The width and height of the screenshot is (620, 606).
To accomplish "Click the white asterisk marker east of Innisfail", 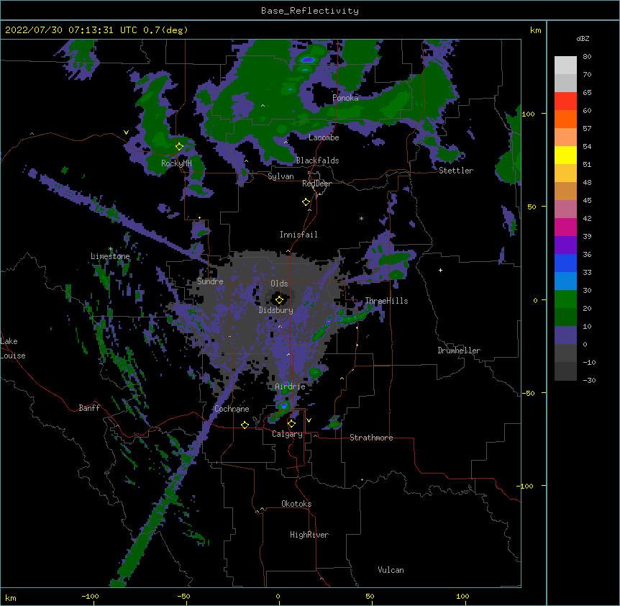I will coord(361,219).
